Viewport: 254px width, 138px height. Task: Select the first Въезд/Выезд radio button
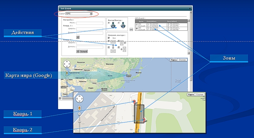coord(109,23)
